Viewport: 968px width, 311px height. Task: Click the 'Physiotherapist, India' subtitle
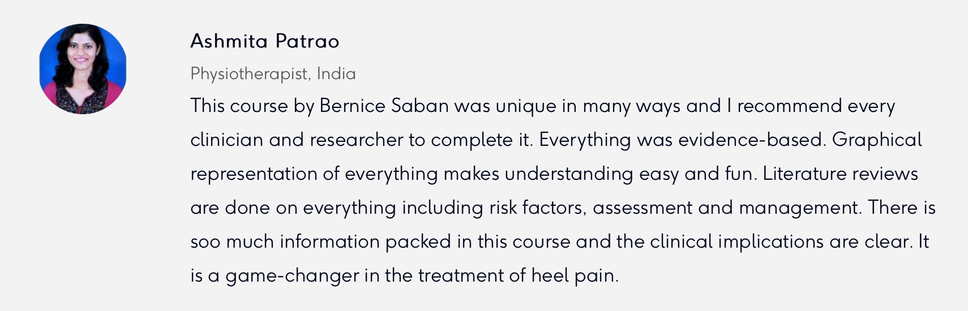click(x=273, y=74)
